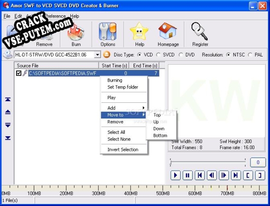270x206 pixels.
Task: Click the Register key icon
Action: [200, 31]
